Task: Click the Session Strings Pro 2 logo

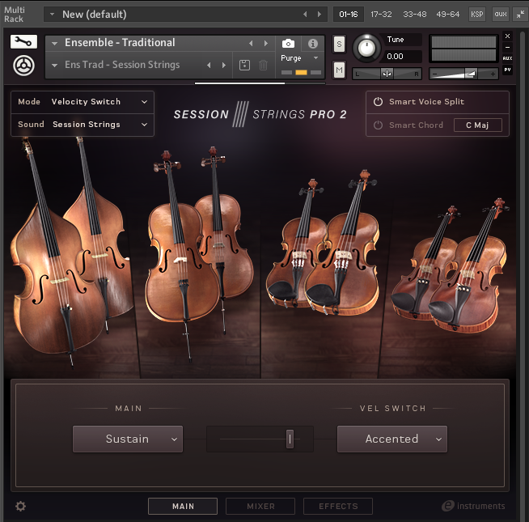Action: tap(260, 114)
